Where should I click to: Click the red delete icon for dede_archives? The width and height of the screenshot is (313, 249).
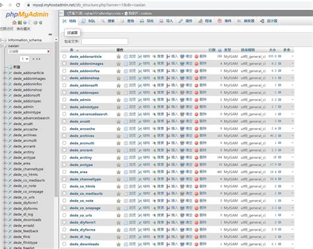tap(197, 136)
